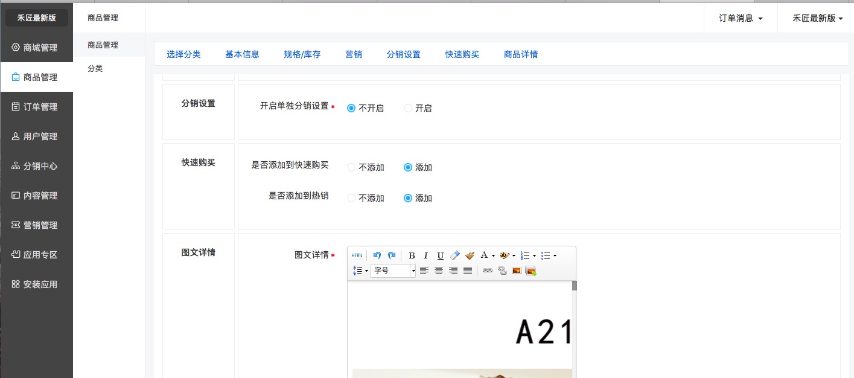The height and width of the screenshot is (378, 854).
Task: Click the HTML source mode icon
Action: tap(357, 255)
